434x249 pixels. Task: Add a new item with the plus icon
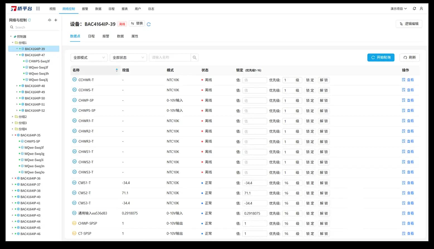point(56,20)
